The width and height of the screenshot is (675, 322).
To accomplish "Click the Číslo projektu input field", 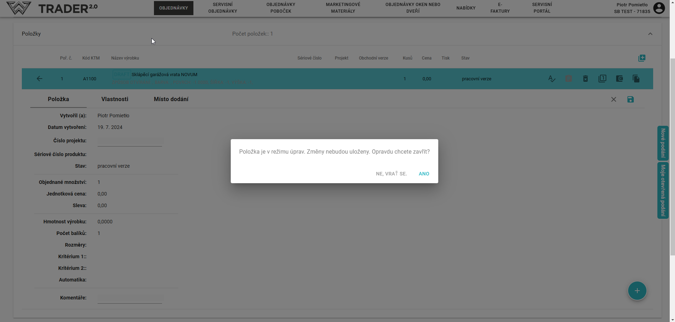I will click(x=130, y=141).
